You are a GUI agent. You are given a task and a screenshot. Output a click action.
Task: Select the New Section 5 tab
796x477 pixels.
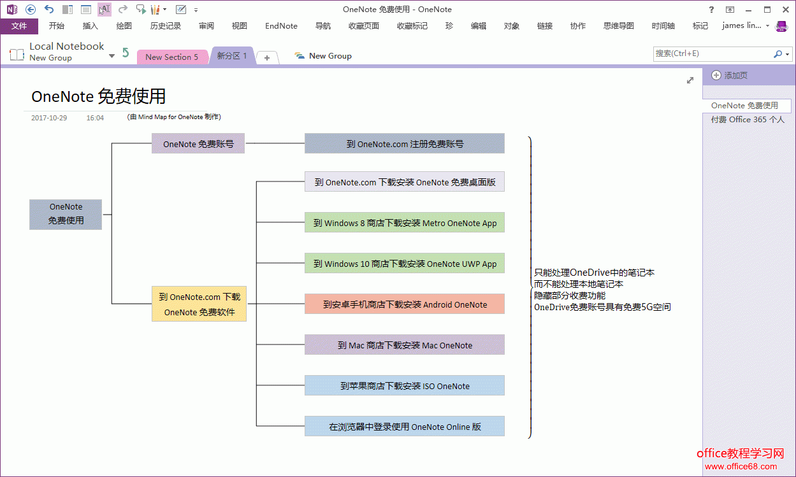[171, 57]
